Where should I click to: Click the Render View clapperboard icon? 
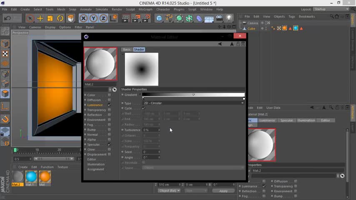(x=126, y=18)
